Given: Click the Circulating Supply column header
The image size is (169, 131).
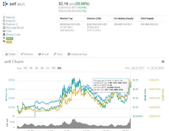Looking at the screenshot, I should [x=124, y=18].
